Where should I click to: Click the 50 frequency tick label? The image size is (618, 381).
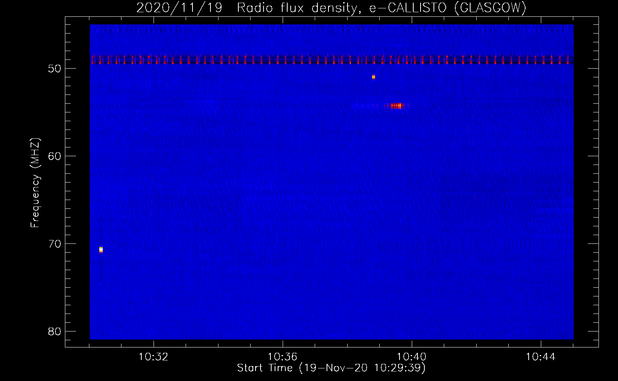55,69
